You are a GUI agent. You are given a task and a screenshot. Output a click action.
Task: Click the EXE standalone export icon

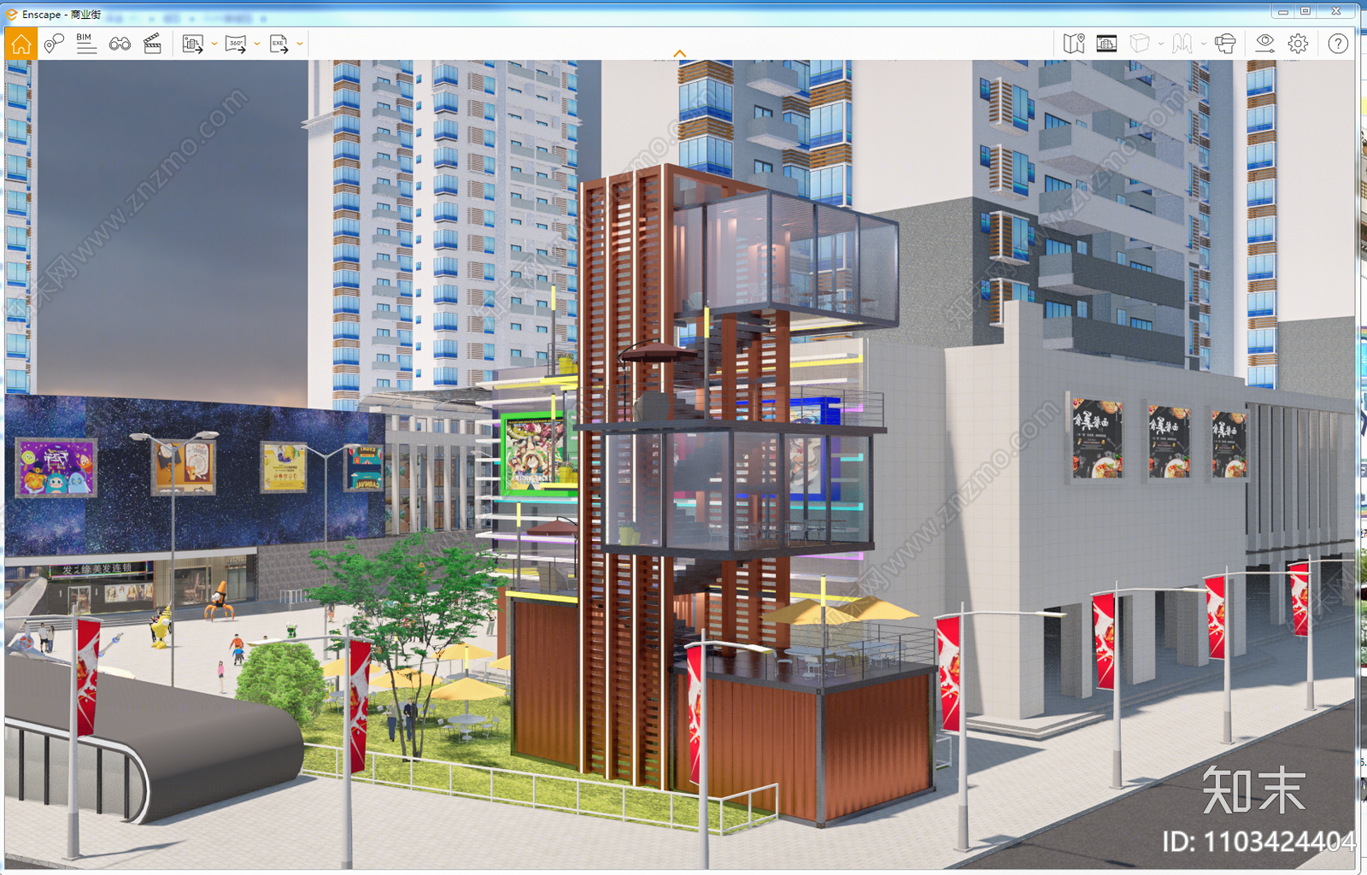click(279, 44)
